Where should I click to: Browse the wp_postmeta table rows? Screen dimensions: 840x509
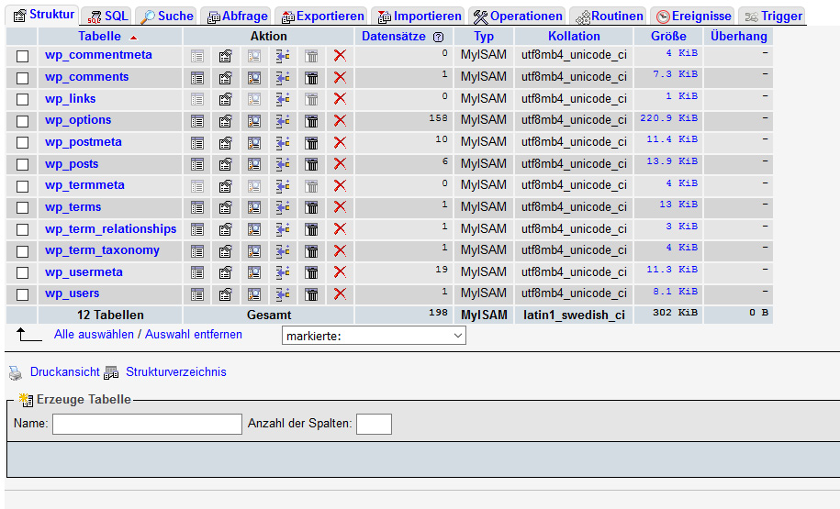pyautogui.click(x=197, y=143)
